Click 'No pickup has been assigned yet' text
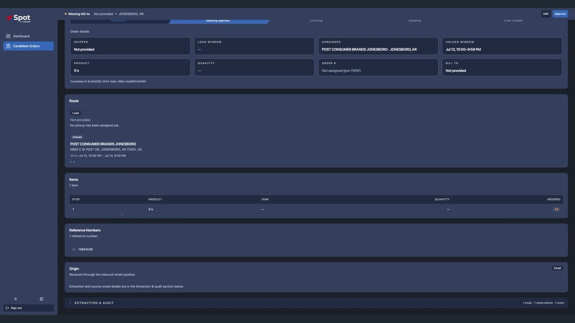 (x=95, y=126)
